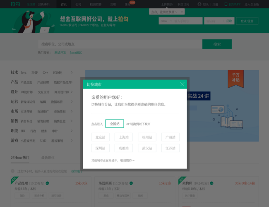The width and height of the screenshot is (269, 207).
Task: Click the 注册 link in top bar
Action: (215, 4)
